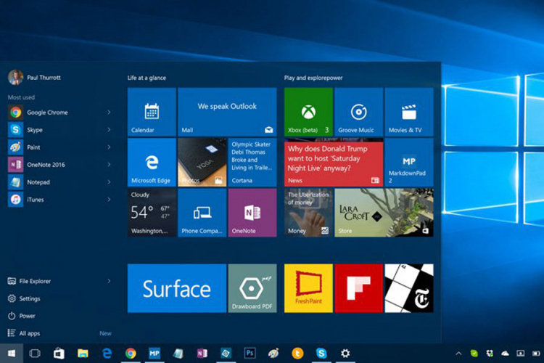The height and width of the screenshot is (363, 544).
Task: Open the Weather tile showing Washington
Action: point(152,213)
